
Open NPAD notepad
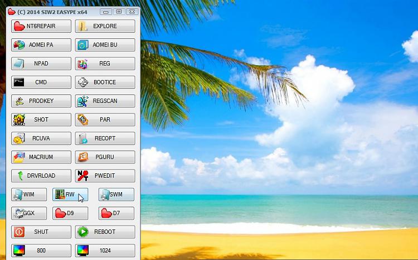(x=41, y=63)
